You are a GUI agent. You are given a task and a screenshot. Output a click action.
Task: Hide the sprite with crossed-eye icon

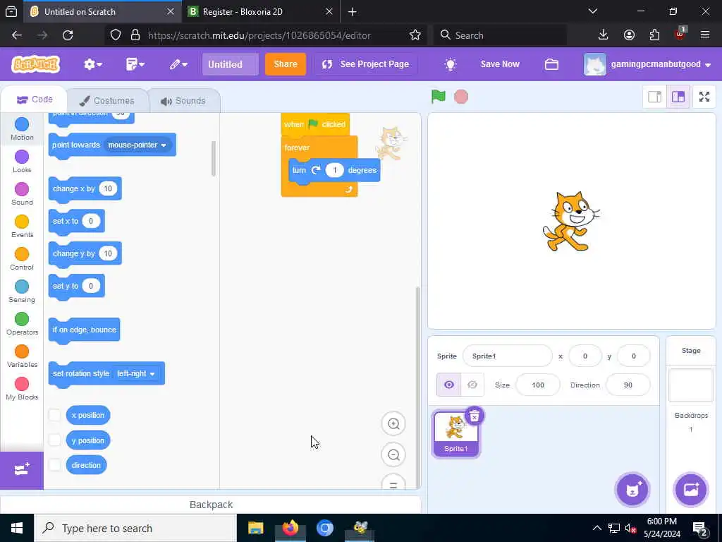(472, 385)
